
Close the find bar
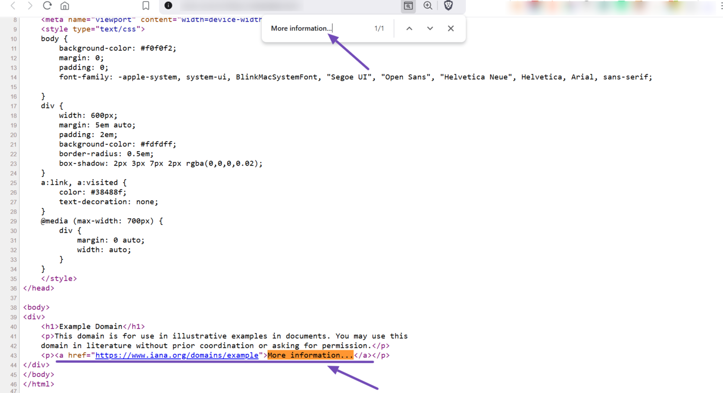451,28
